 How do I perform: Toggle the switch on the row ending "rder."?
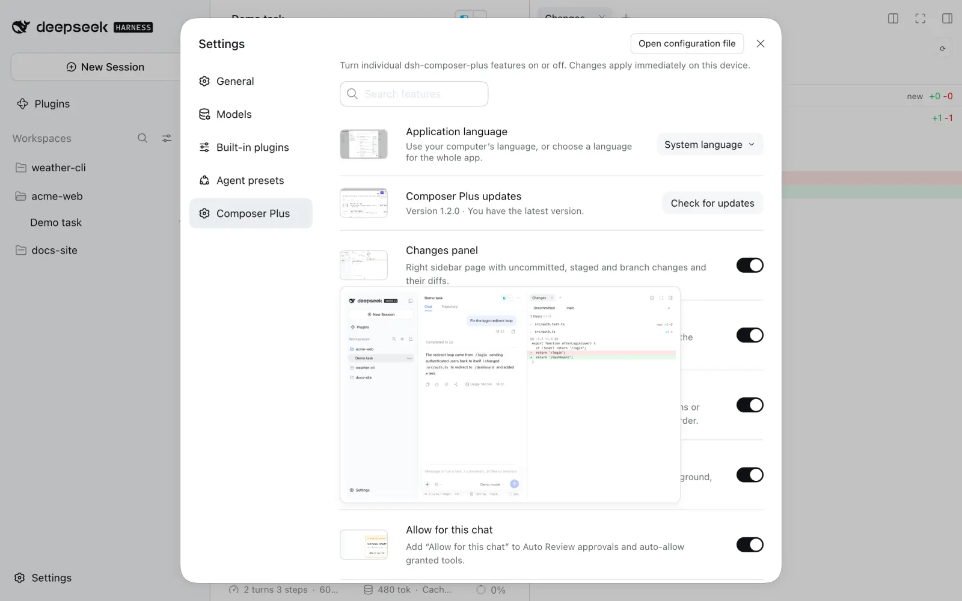pos(750,405)
